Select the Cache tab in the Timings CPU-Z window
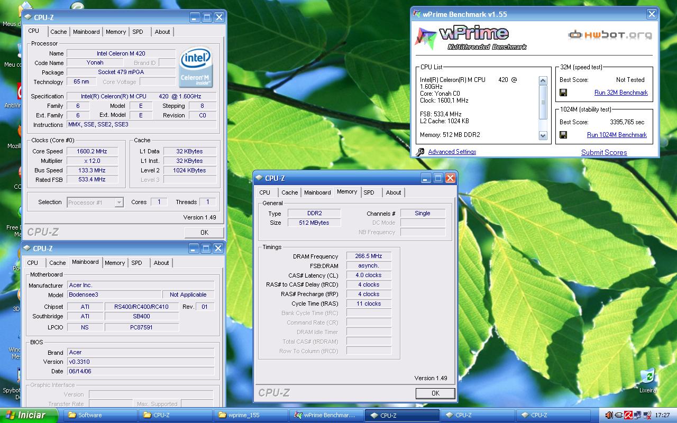 [290, 192]
